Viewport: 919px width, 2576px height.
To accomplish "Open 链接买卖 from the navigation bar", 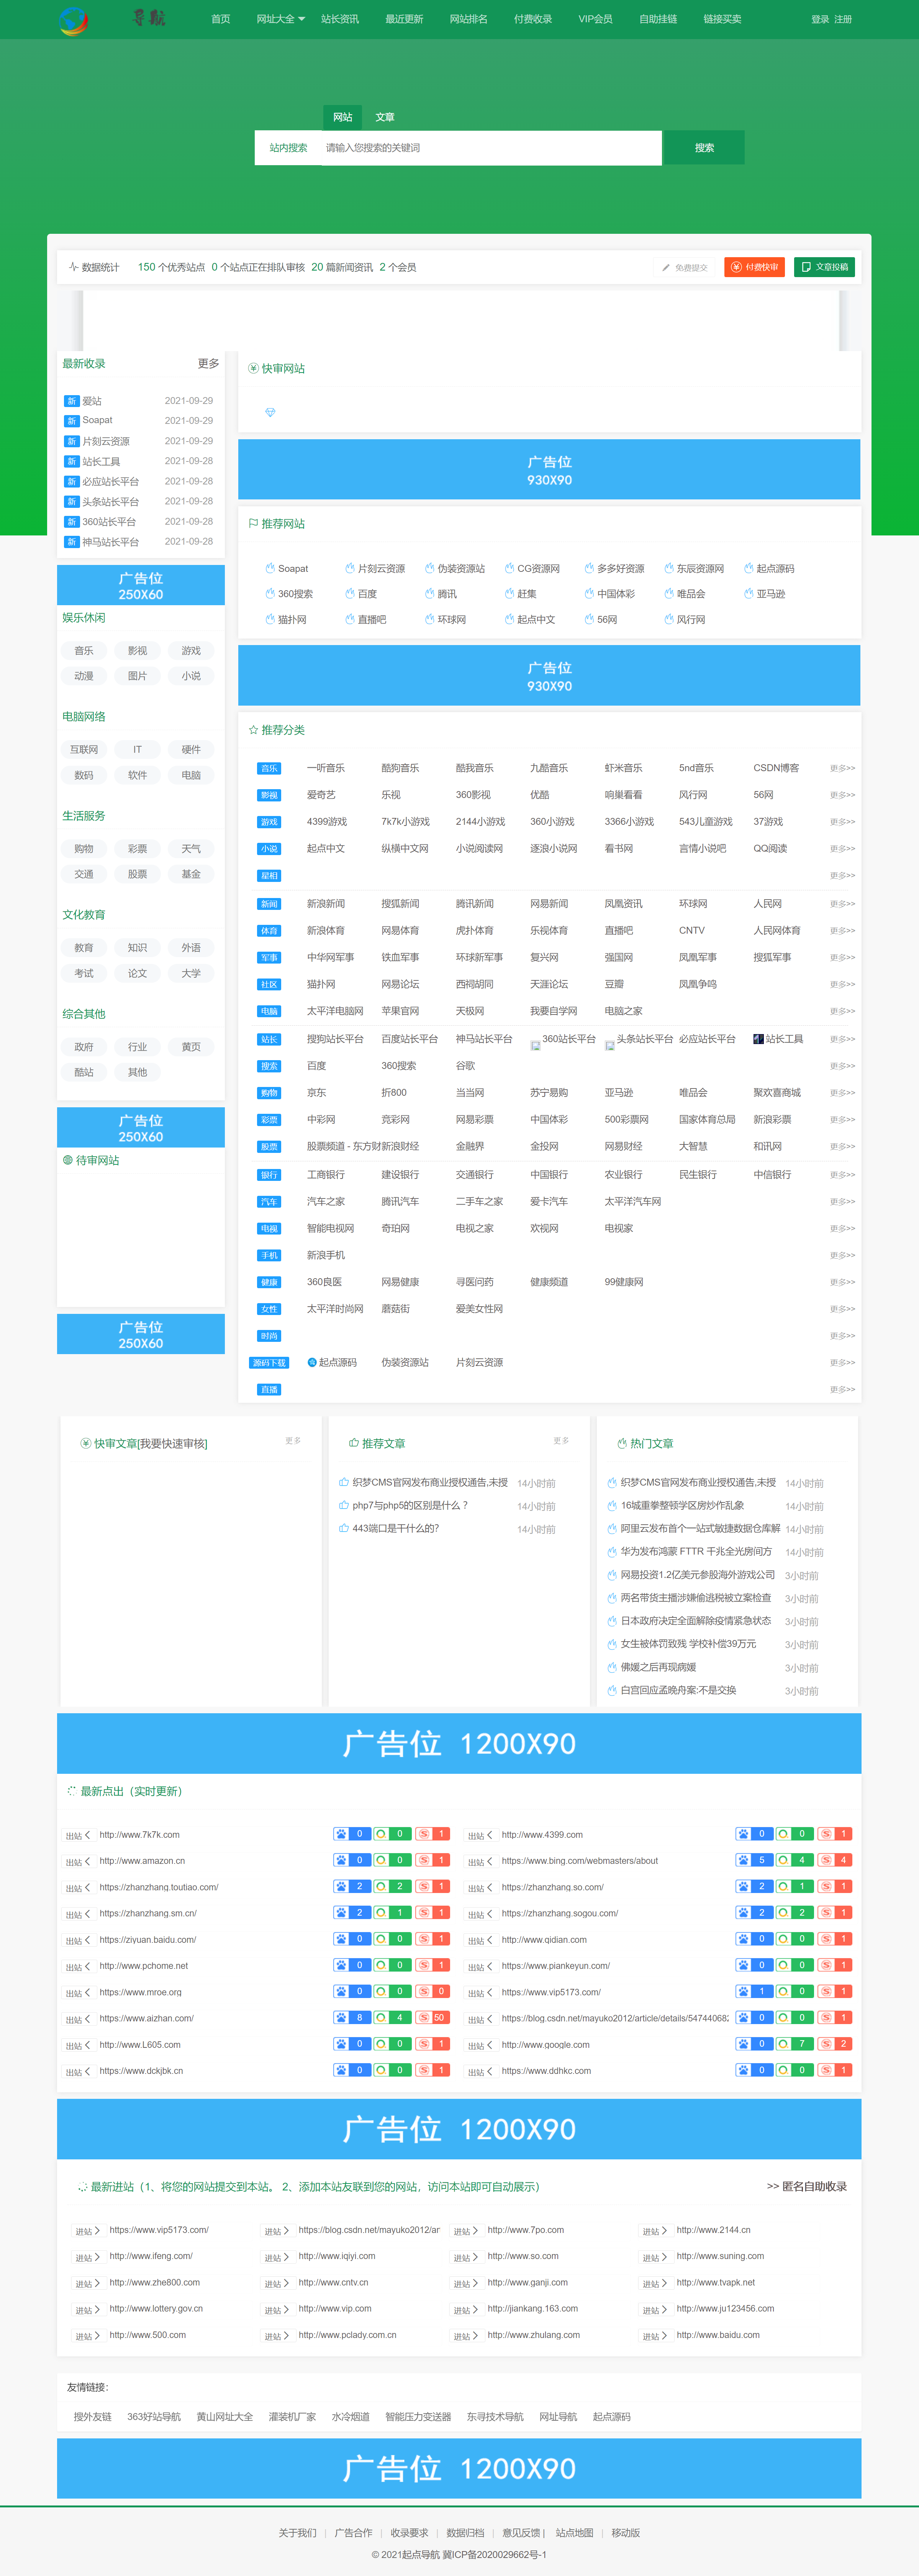I will (x=722, y=19).
